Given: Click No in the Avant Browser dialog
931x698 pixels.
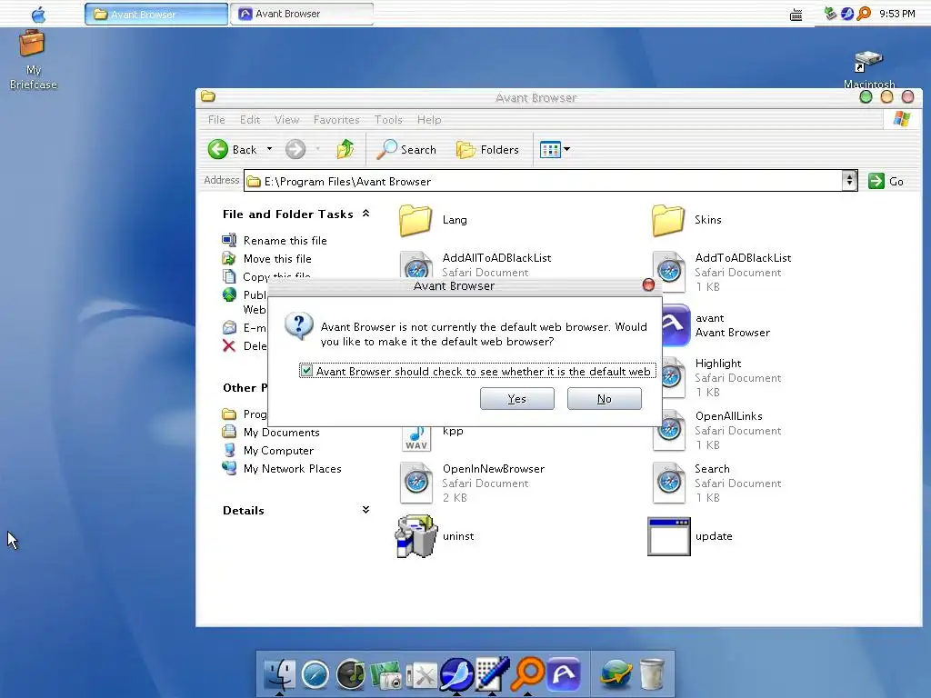Looking at the screenshot, I should 604,399.
